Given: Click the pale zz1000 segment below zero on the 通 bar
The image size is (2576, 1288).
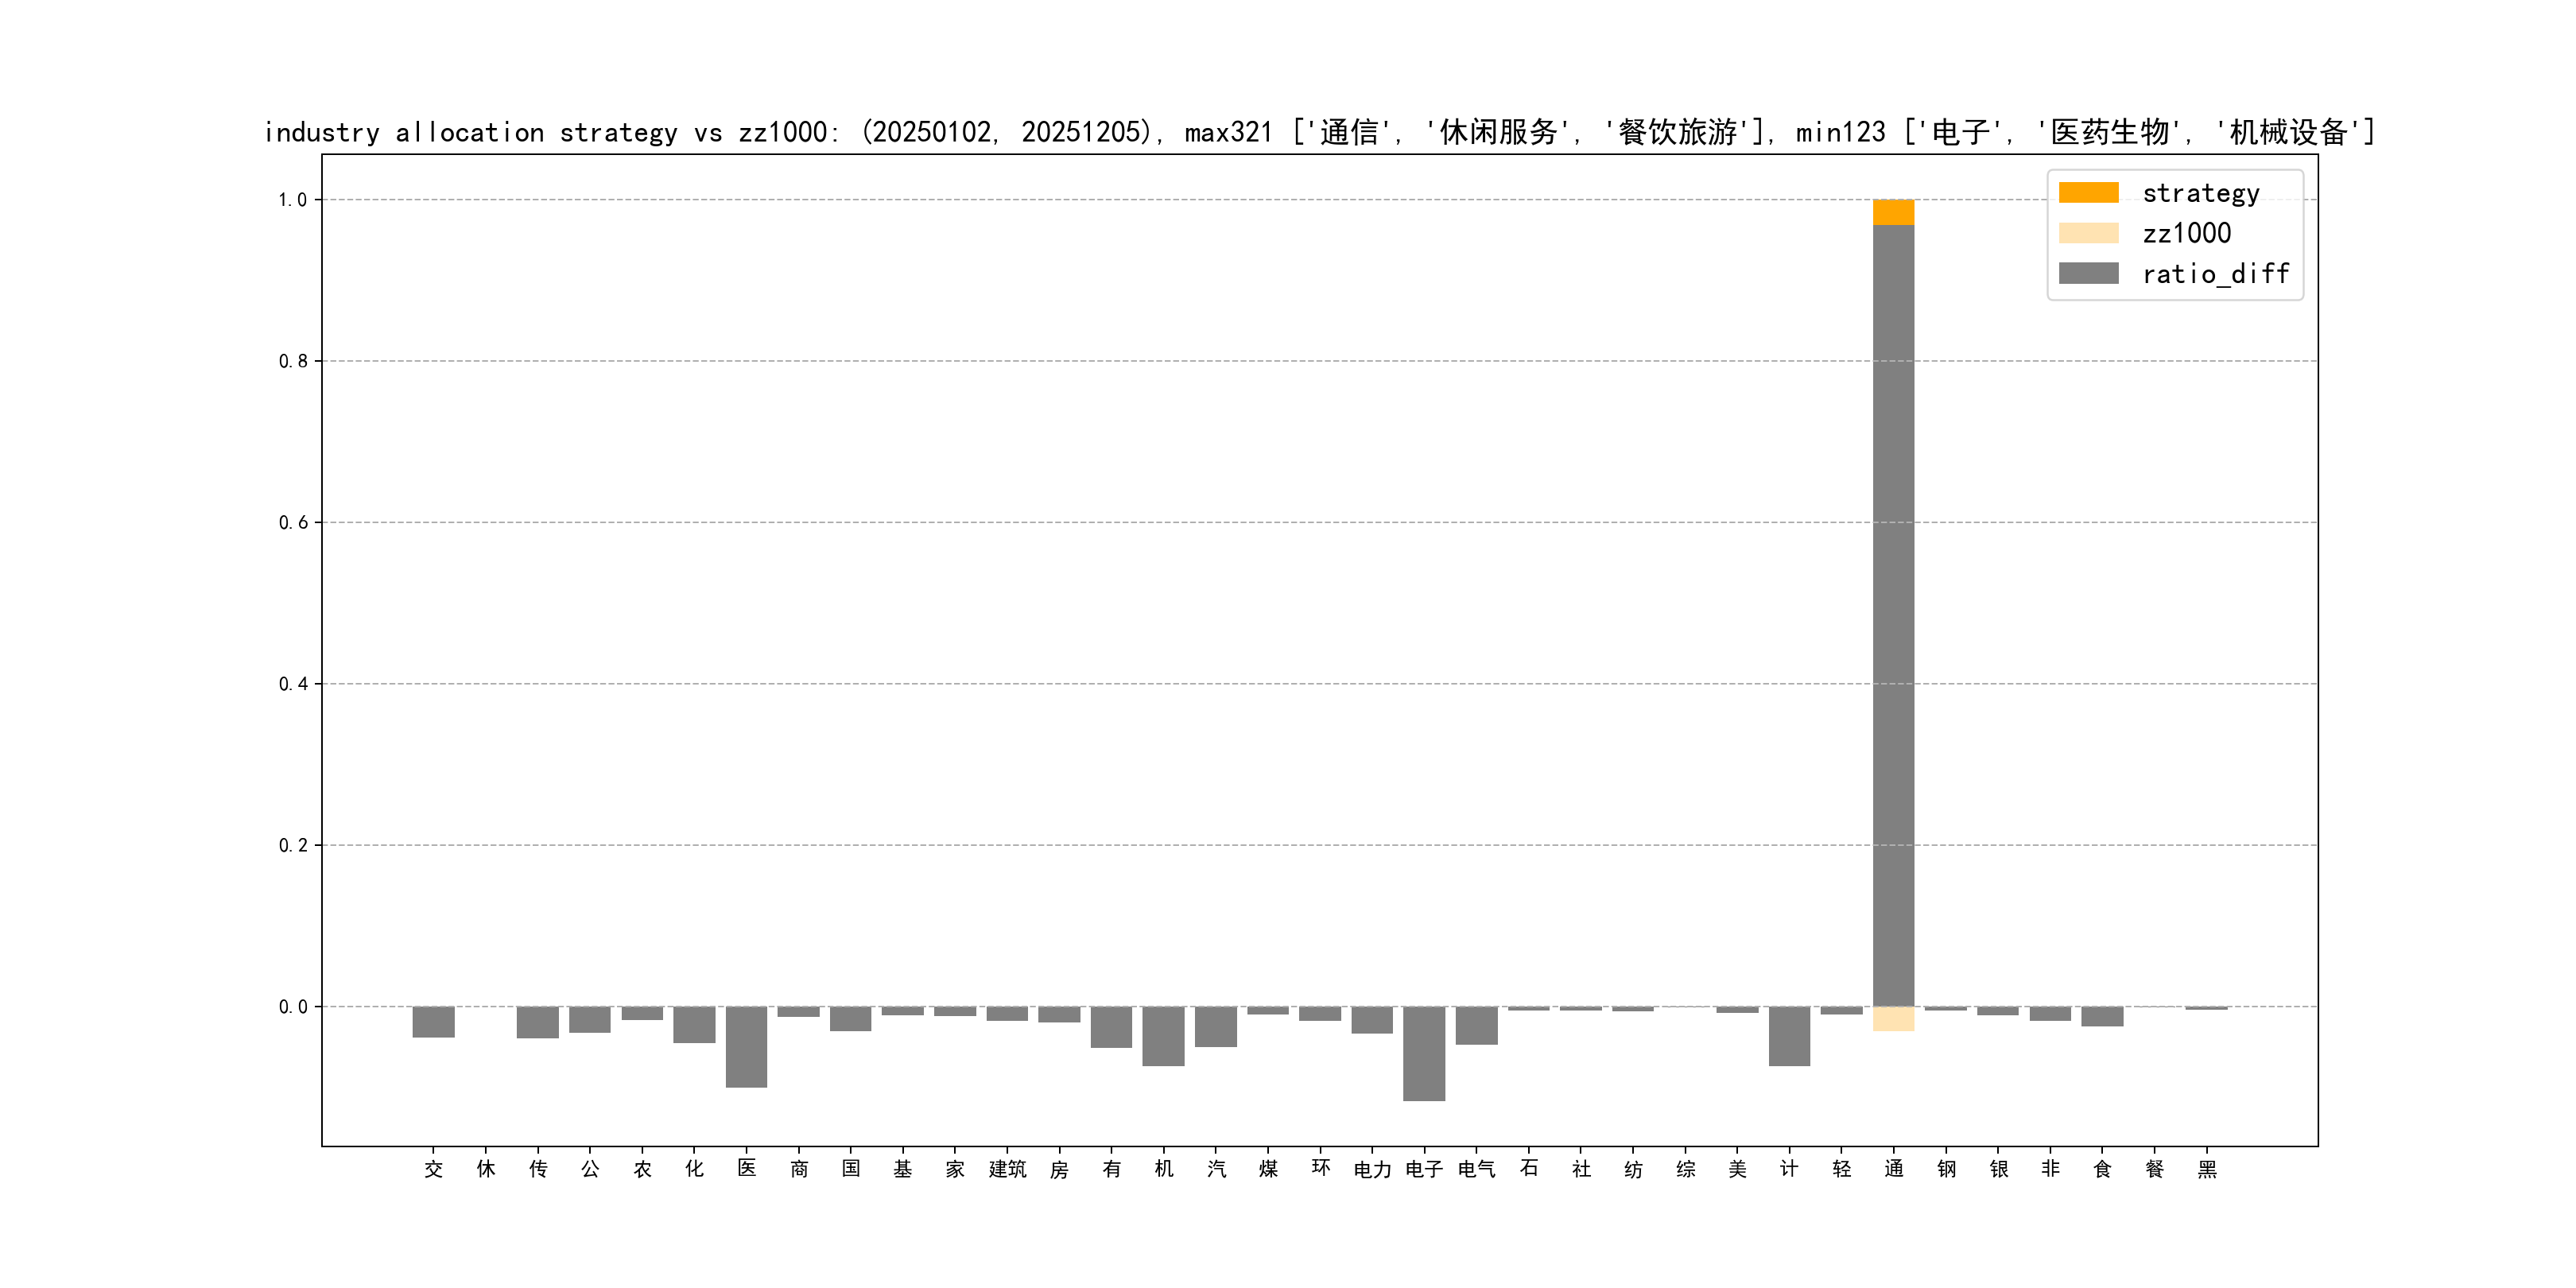Looking at the screenshot, I should pyautogui.click(x=1893, y=1018).
